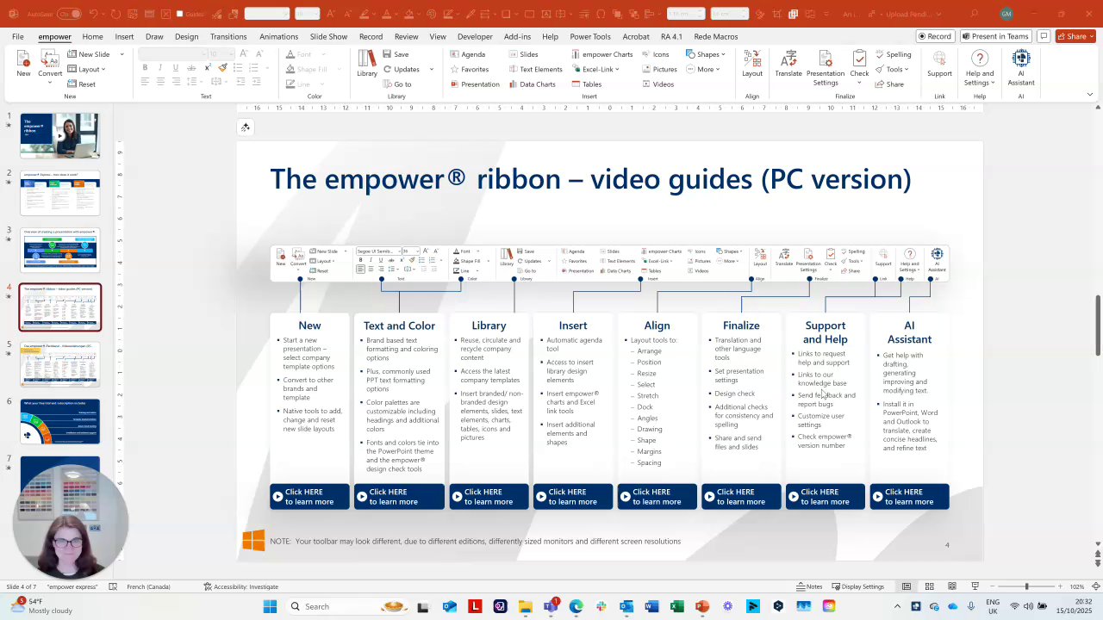The width and height of the screenshot is (1103, 620).
Task: Insert Videos from empower ribbon
Action: [657, 84]
